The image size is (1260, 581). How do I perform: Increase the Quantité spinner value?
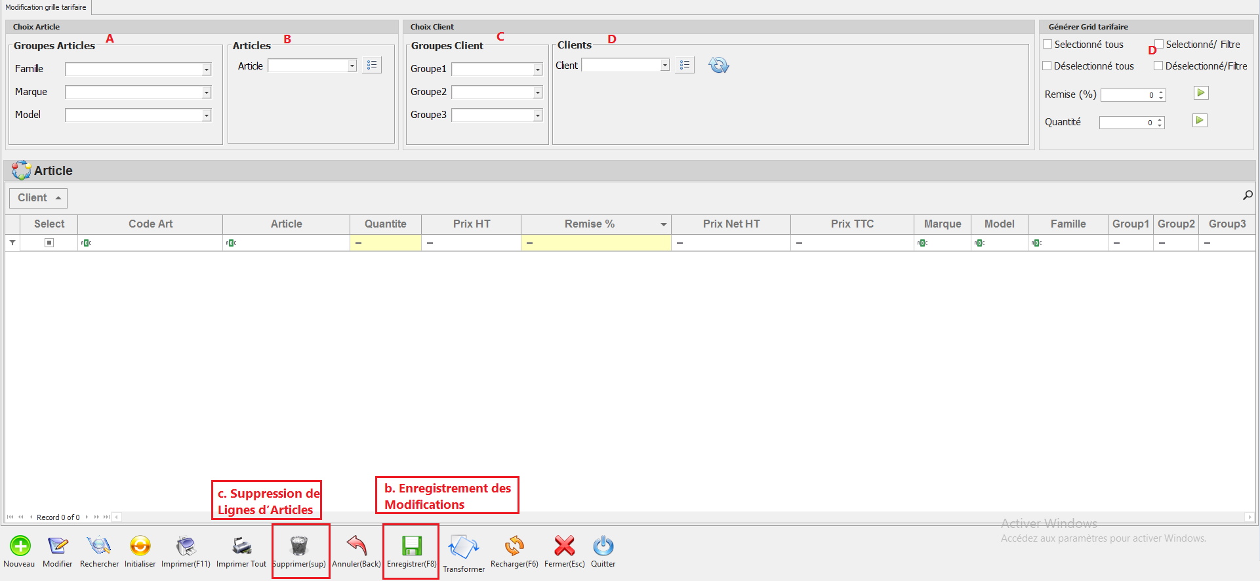pyautogui.click(x=1160, y=120)
